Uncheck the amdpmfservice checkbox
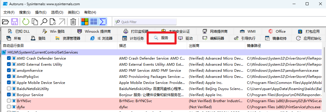The image size is (326, 112). [x=9, y=71]
